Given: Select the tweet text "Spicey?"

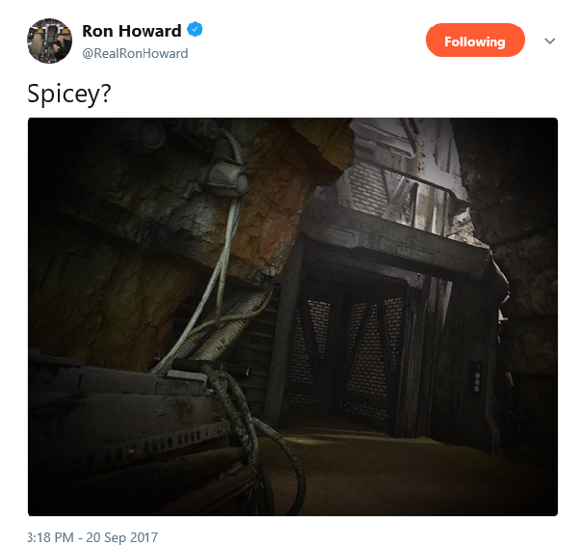Looking at the screenshot, I should [x=68, y=95].
